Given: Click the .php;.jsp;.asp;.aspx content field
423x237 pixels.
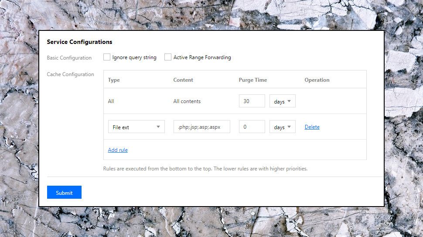Looking at the screenshot, I should (201, 127).
